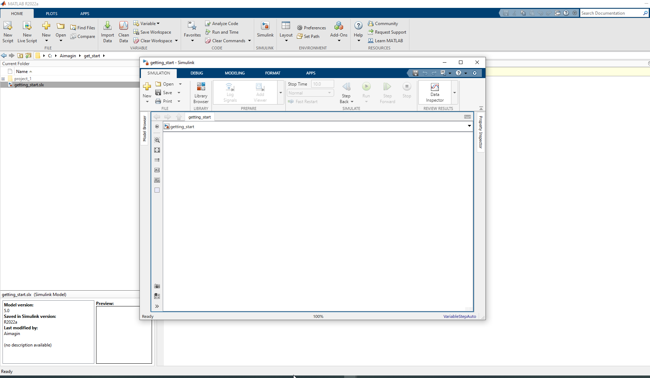This screenshot has height=378, width=650.
Task: Create a New Script in MATLAB
Action: click(8, 31)
